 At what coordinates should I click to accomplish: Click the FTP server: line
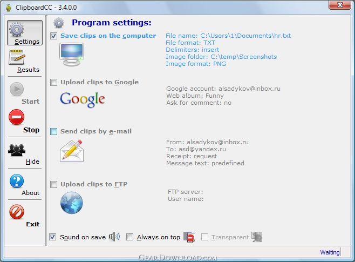186,192
